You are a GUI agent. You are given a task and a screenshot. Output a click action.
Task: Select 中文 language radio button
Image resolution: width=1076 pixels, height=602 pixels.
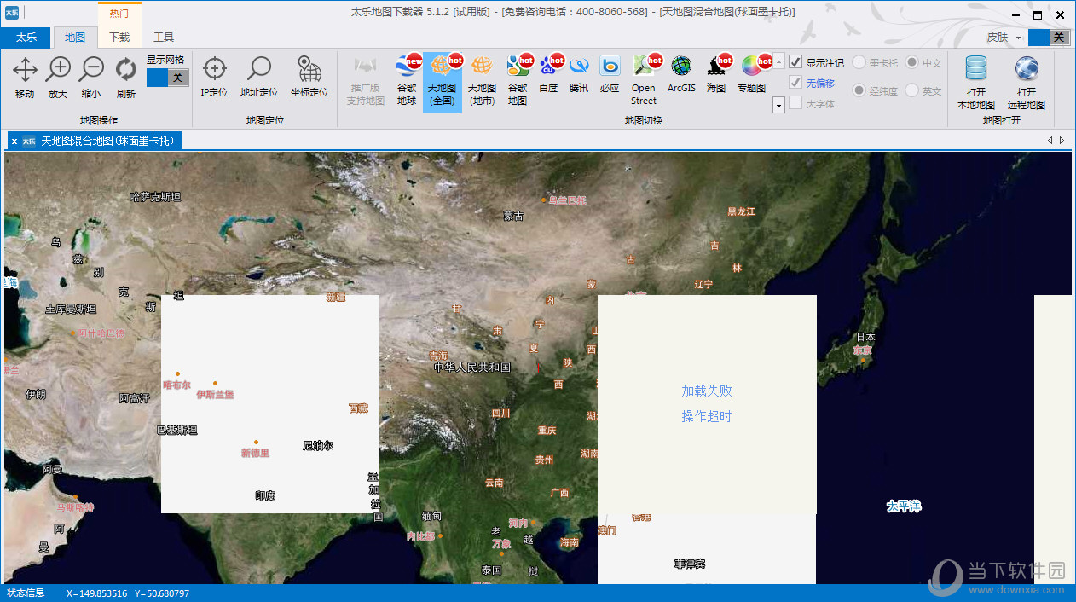tap(911, 62)
